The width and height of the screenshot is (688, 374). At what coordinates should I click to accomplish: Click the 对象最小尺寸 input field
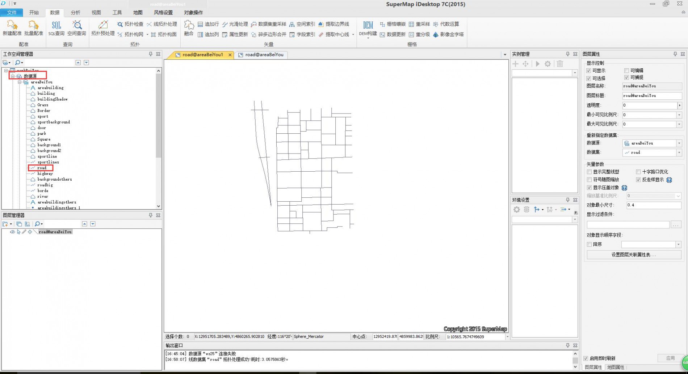click(x=654, y=205)
